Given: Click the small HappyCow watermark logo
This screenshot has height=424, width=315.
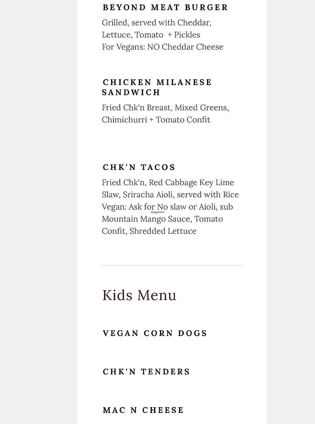Looking at the screenshot, I should [157, 212].
